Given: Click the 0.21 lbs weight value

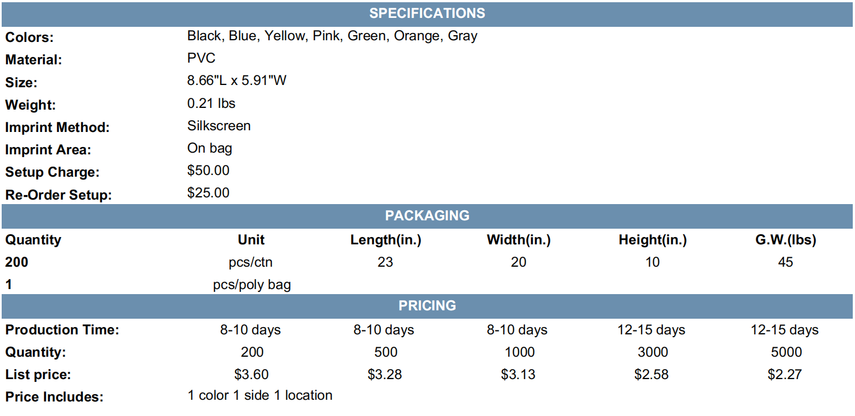Looking at the screenshot, I should coord(211,103).
